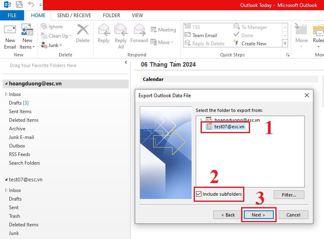Viewport: 324px width, 239px height.
Task: Expand the Inbox under hoangduong@esc.vn
Action: [6, 94]
